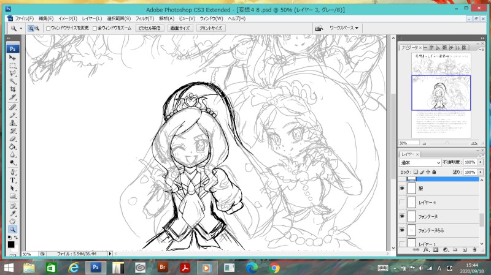This screenshot has width=491, height=275.
Task: Select the Polygonal Lasso tool
Action: (12, 73)
